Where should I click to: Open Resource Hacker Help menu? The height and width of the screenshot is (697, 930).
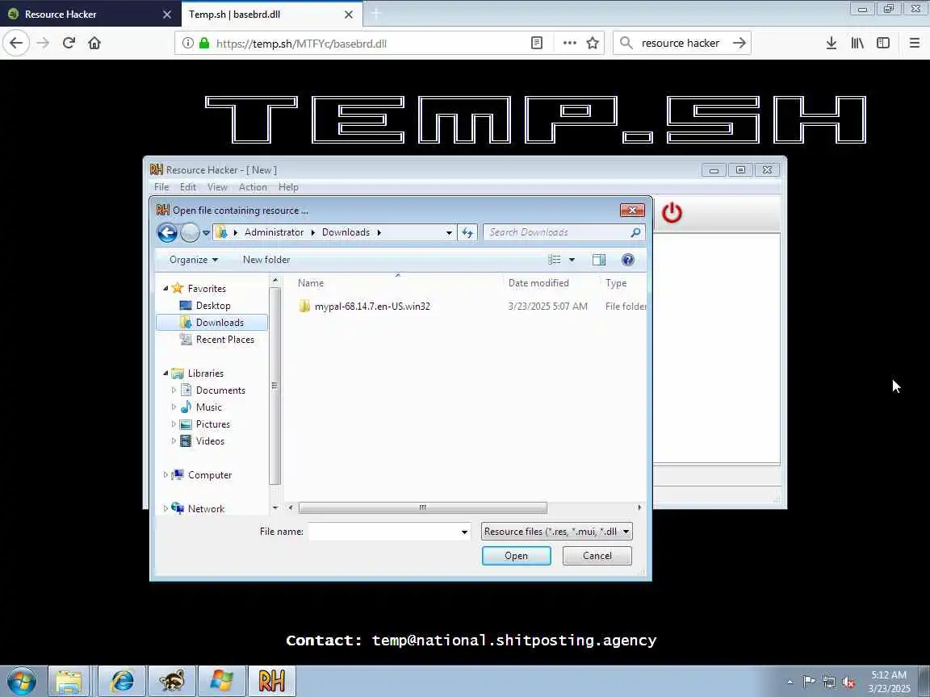tap(288, 186)
